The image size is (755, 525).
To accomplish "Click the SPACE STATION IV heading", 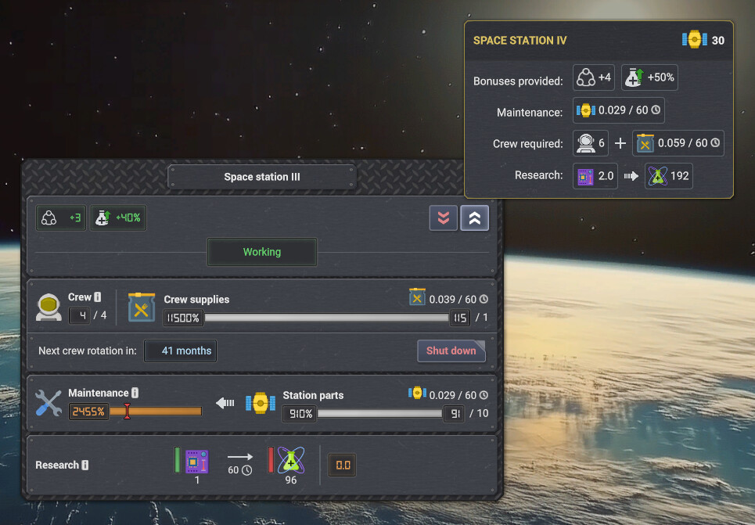I will click(x=520, y=41).
